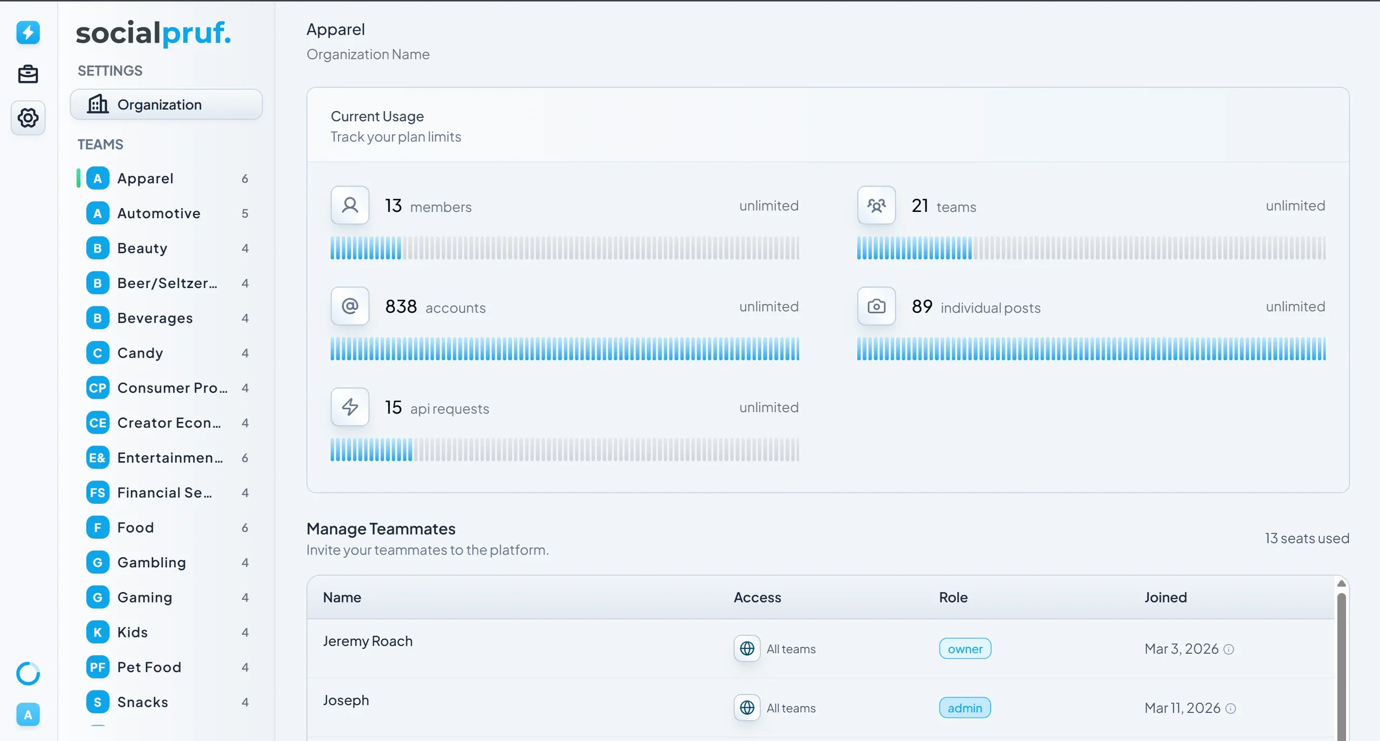The image size is (1380, 741).
Task: Click the owner role badge
Action: tap(965, 648)
